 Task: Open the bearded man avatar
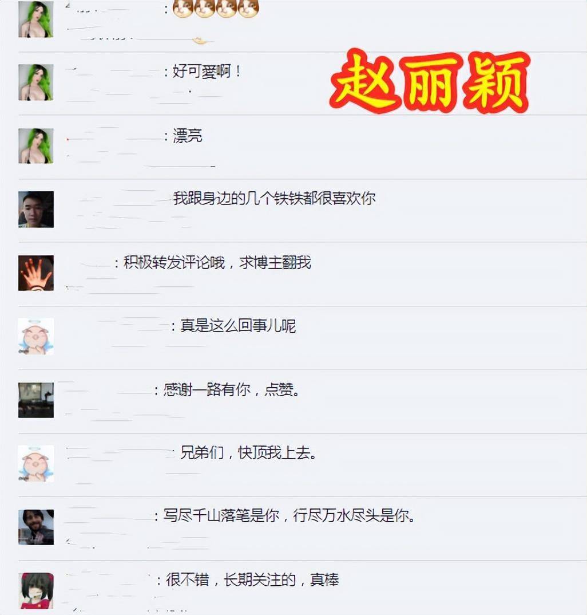35,527
